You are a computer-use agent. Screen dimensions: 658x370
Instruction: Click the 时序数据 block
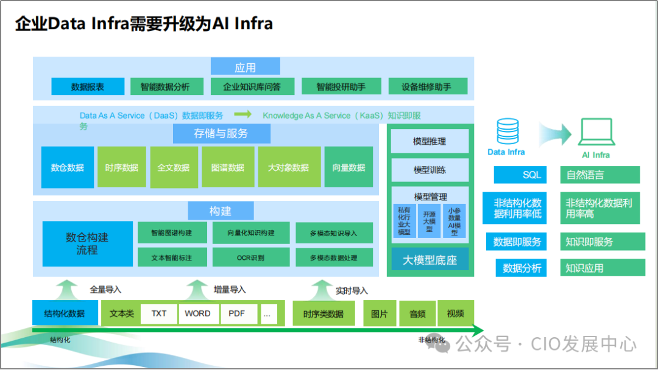point(122,167)
